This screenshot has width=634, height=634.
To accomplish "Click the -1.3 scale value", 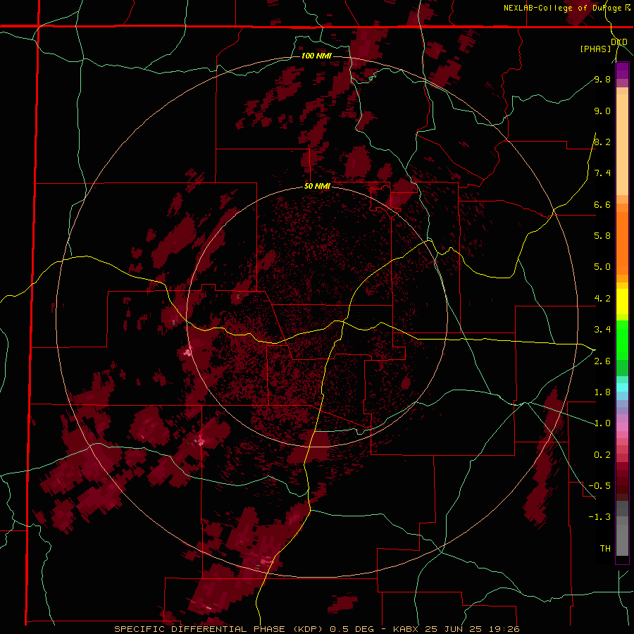I will (599, 517).
